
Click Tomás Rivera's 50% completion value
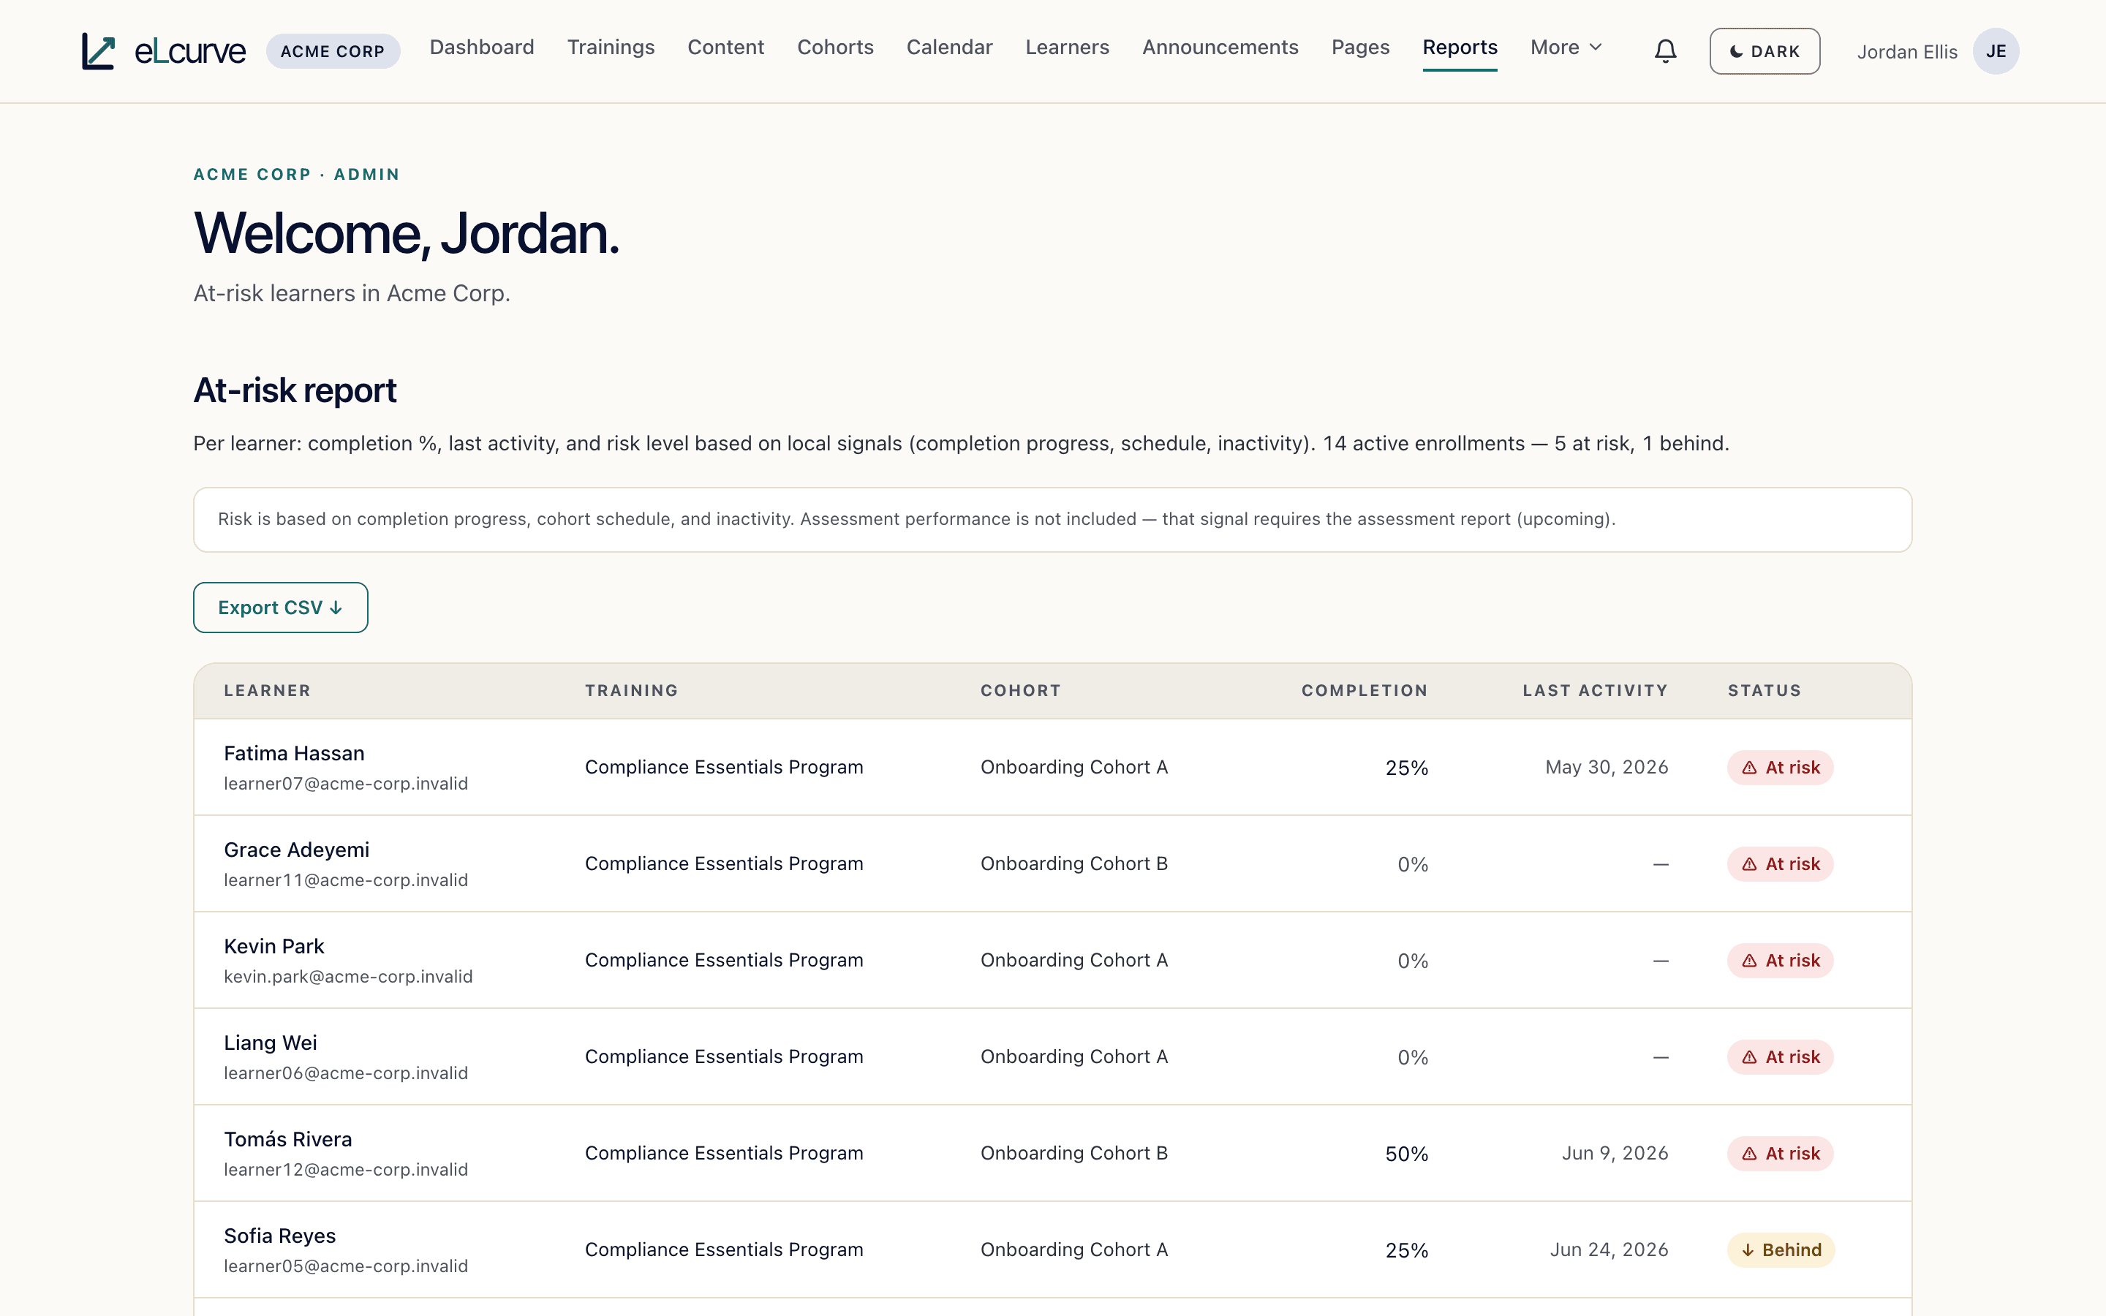(1406, 1154)
